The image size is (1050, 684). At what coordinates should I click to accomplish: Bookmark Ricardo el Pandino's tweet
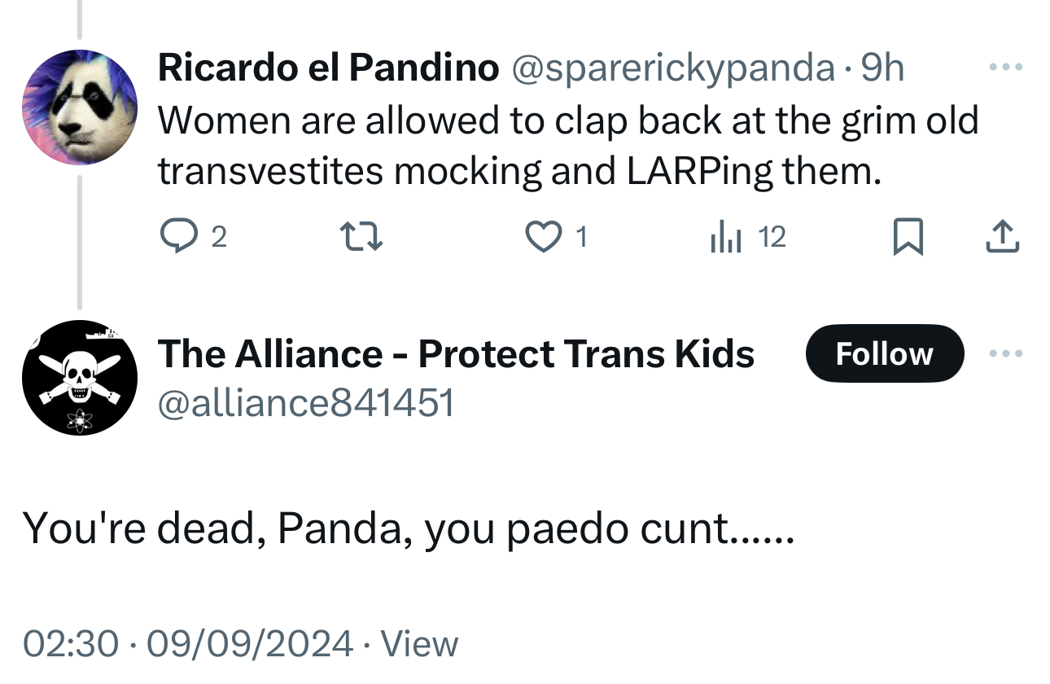(x=908, y=237)
